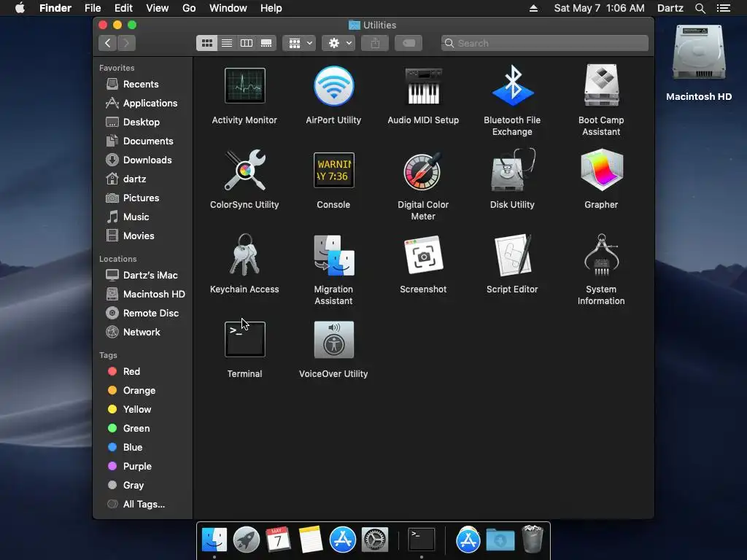
Task: Select the Screenshot app icon
Action: pos(423,254)
